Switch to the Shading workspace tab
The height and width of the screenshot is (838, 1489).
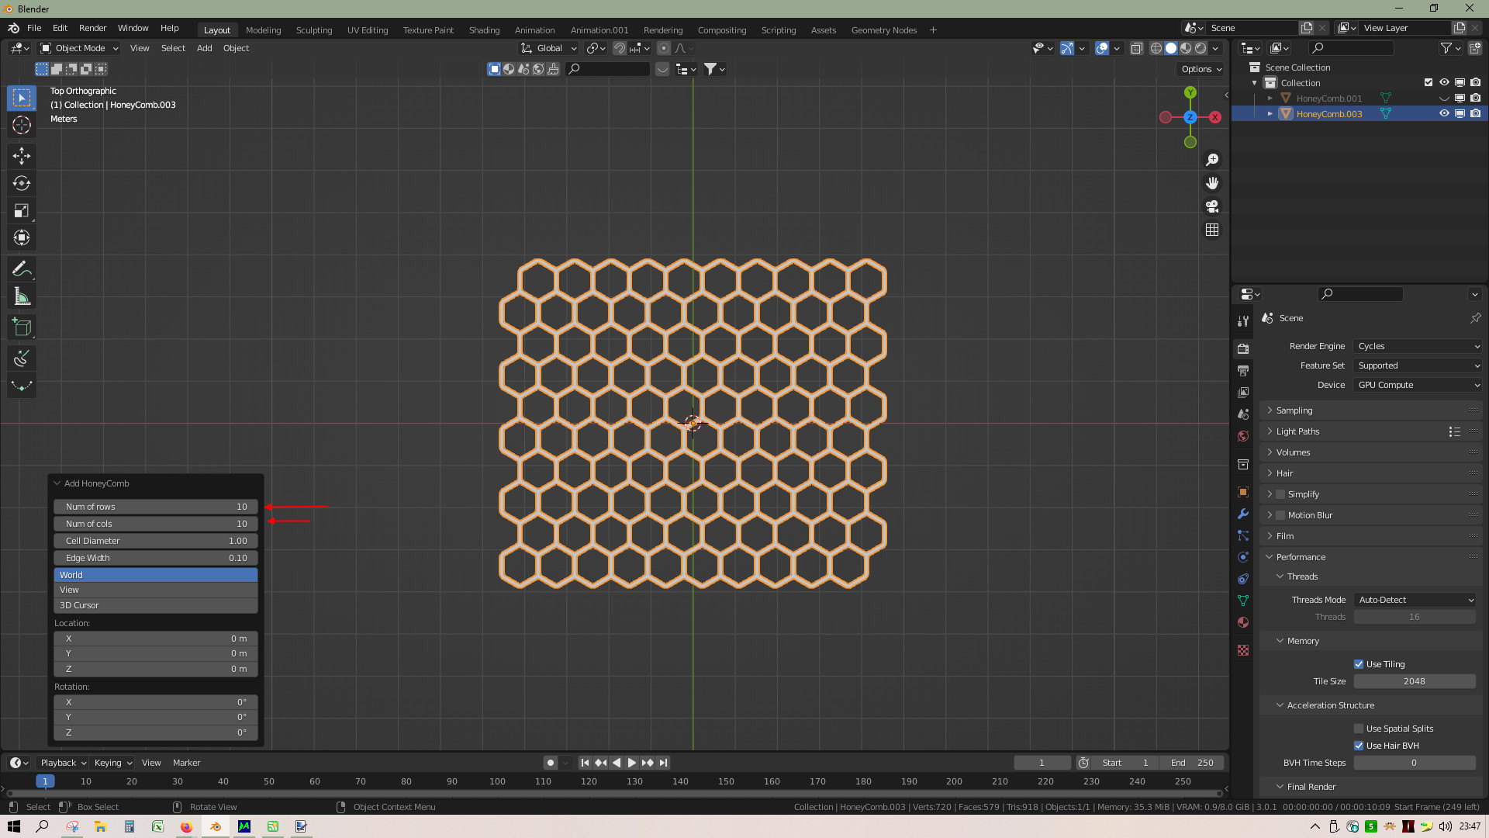(x=484, y=30)
